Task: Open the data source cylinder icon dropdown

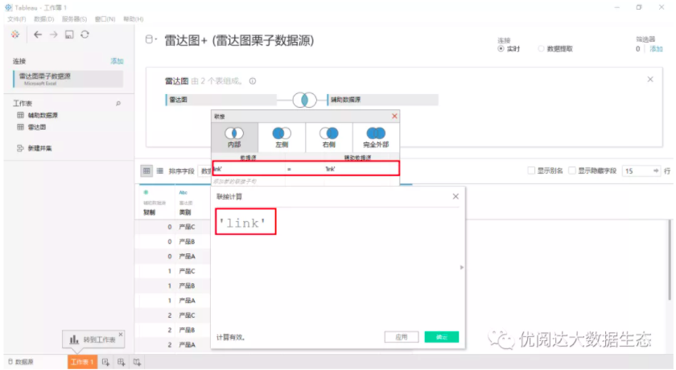Action: click(151, 39)
